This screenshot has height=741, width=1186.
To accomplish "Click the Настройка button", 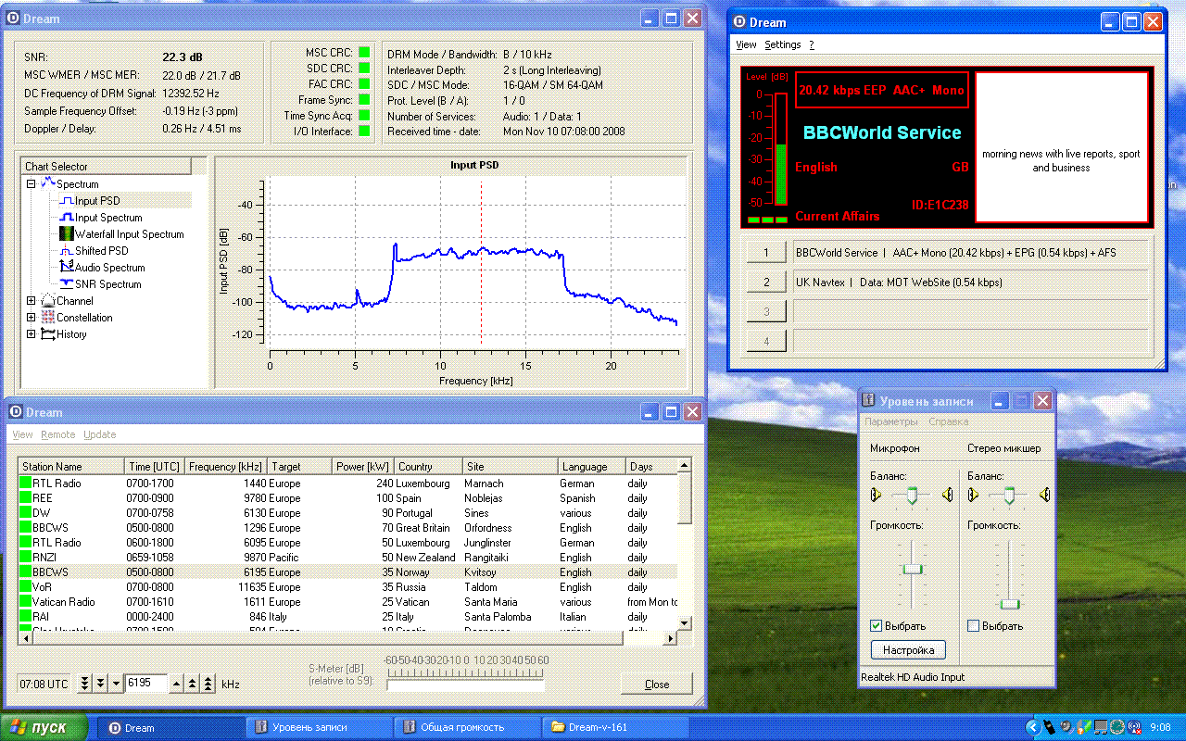I will click(x=909, y=650).
